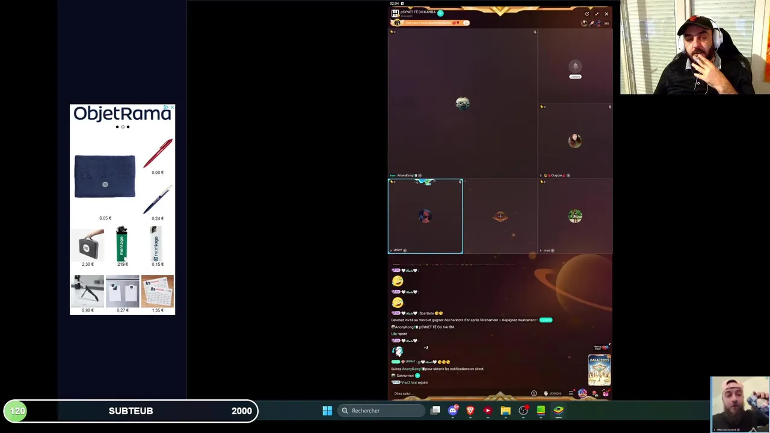Open the green BlueStacks manager taskbar icon
Screen dimensions: 770x433
pos(541,411)
